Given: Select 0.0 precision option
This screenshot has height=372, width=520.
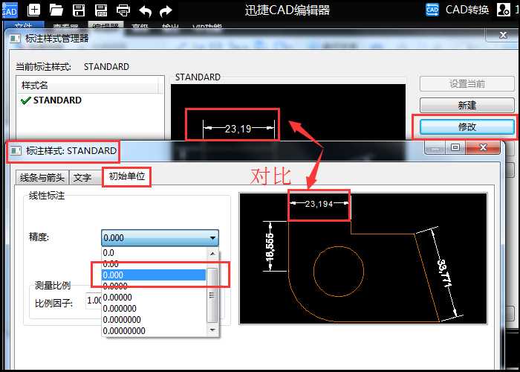Looking at the screenshot, I should click(x=153, y=253).
